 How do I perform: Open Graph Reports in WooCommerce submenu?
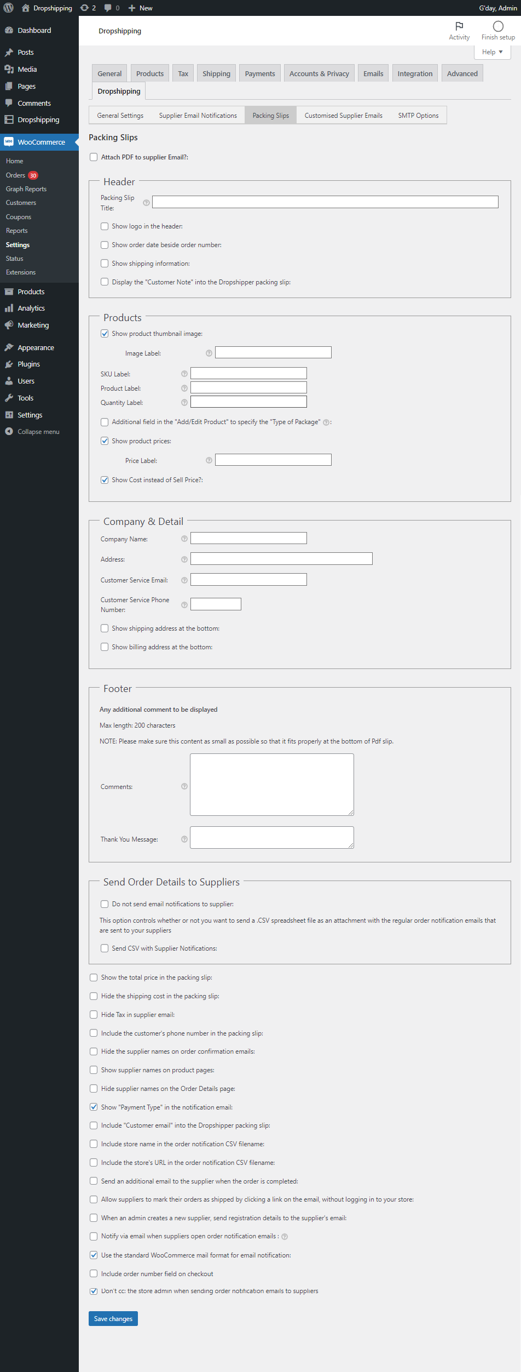(x=26, y=189)
